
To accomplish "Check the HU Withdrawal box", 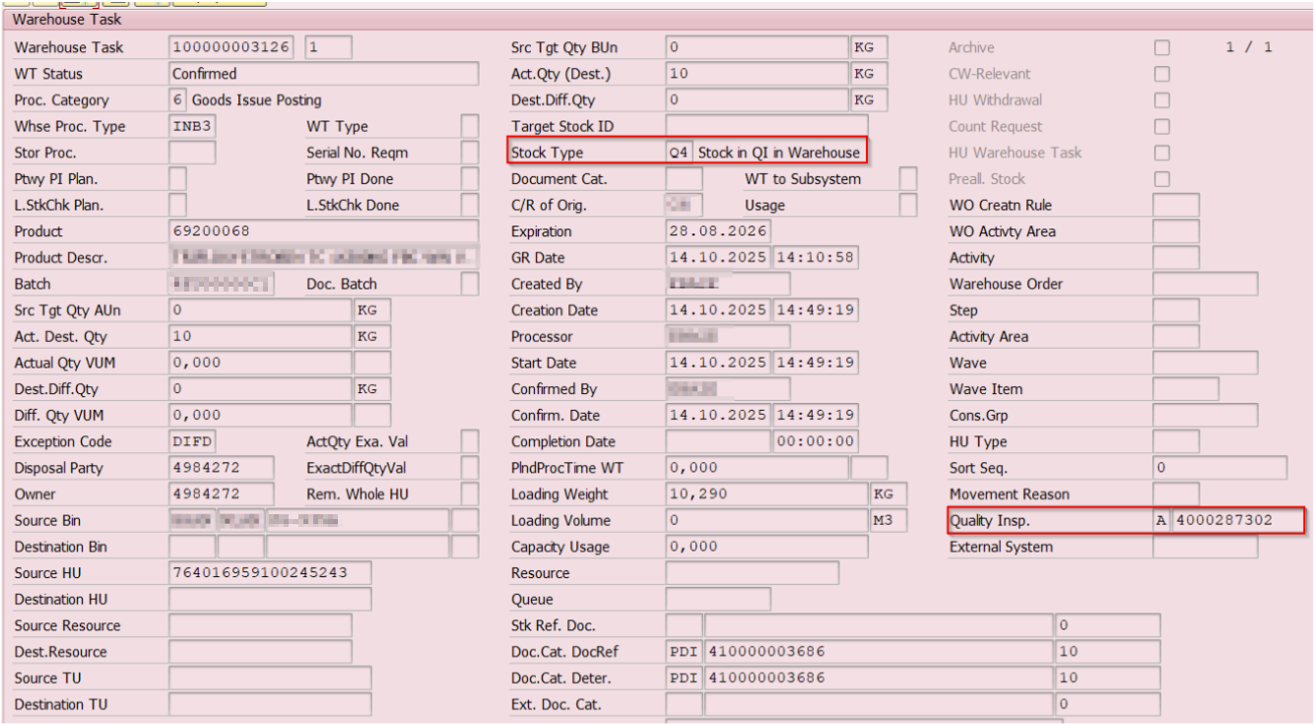I will pos(1162,100).
